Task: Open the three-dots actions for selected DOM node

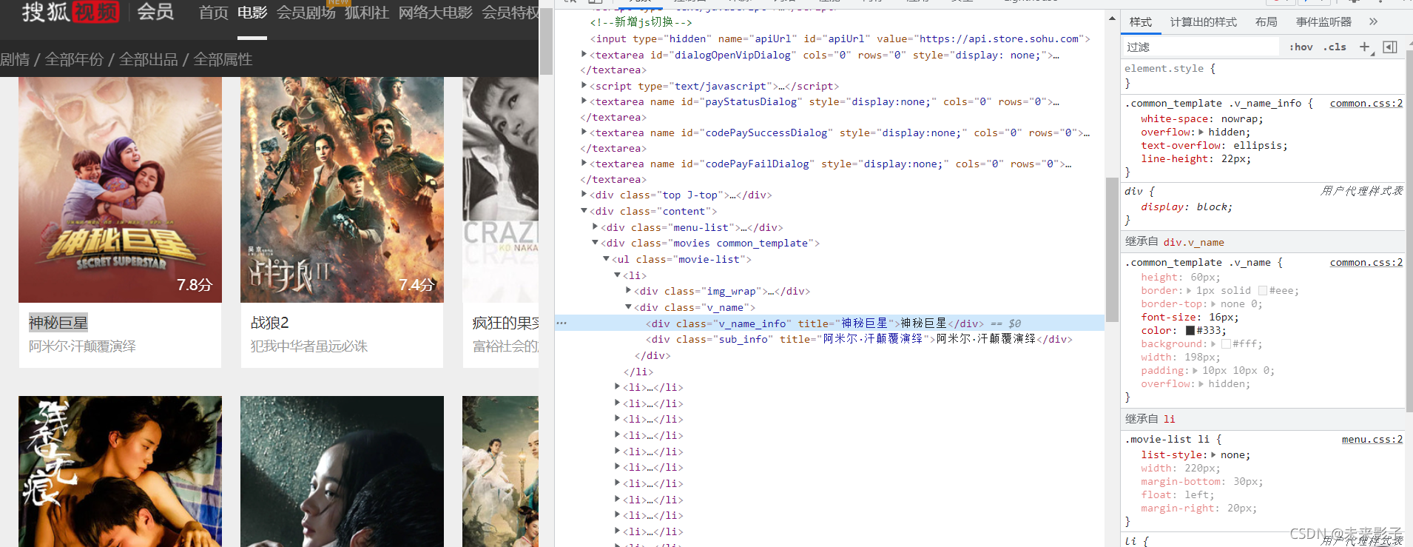Action: point(562,323)
